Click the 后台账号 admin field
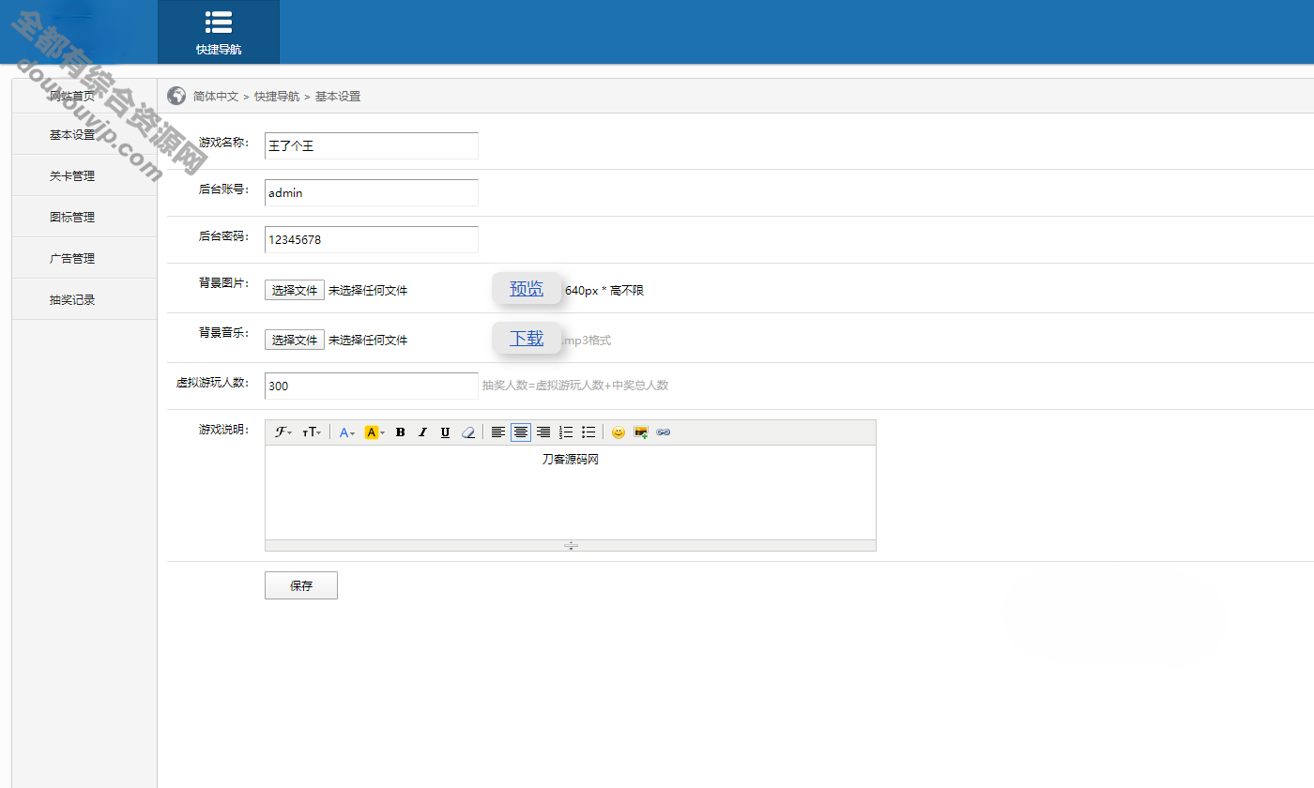 pos(372,192)
